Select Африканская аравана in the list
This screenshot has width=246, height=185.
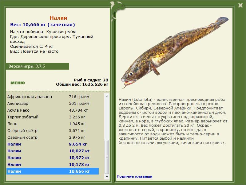coord(53,97)
